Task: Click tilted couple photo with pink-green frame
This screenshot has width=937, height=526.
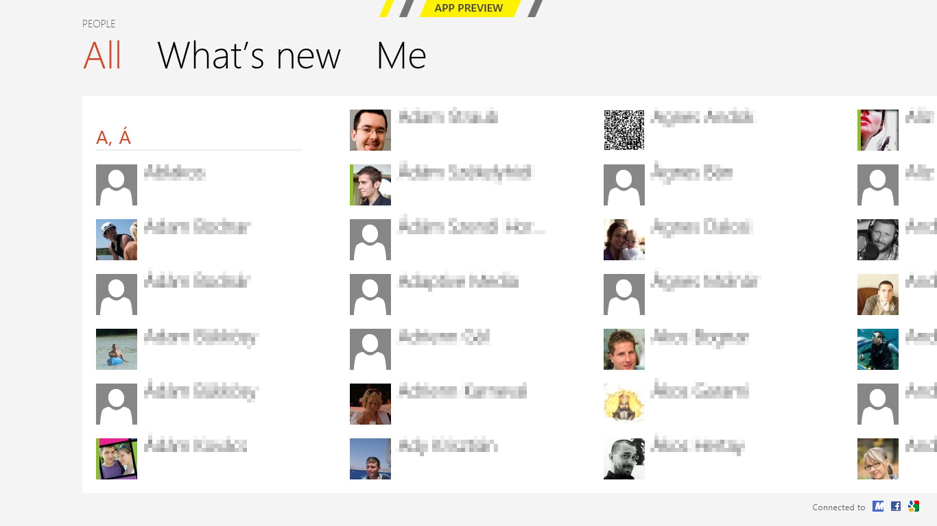Action: point(117,459)
